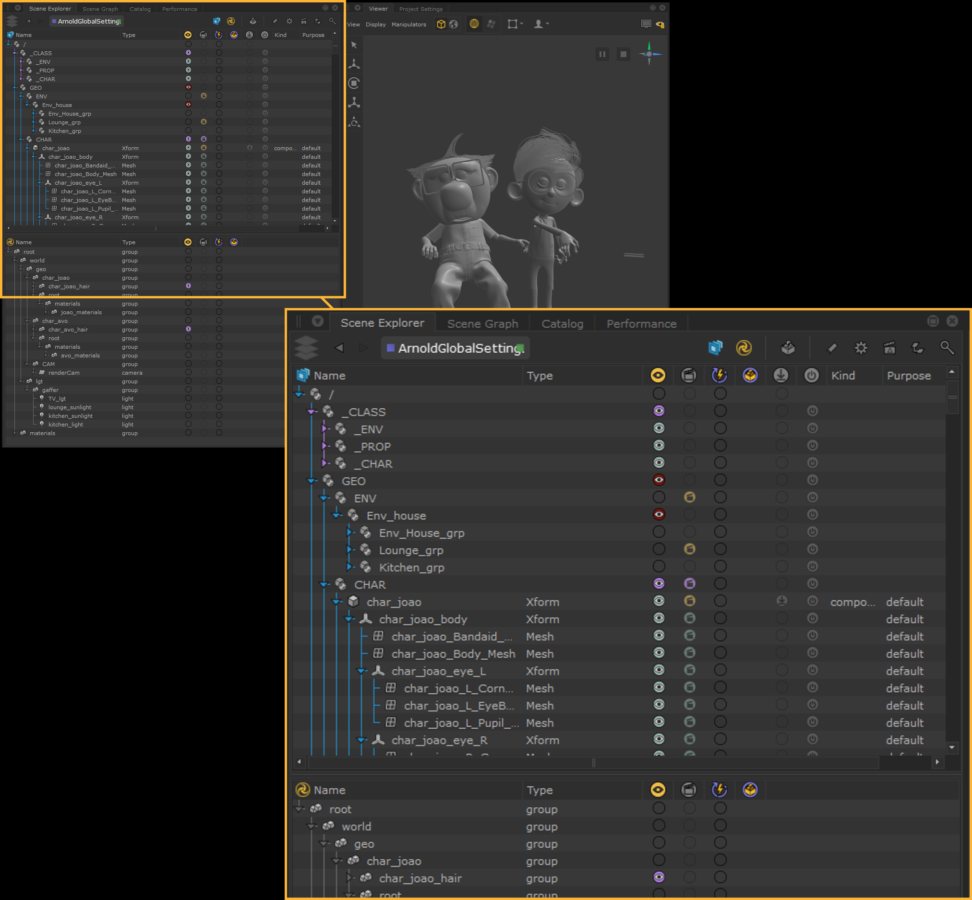
Task: Click the yellow cube icon in Viewer toolbar
Action: 441,24
